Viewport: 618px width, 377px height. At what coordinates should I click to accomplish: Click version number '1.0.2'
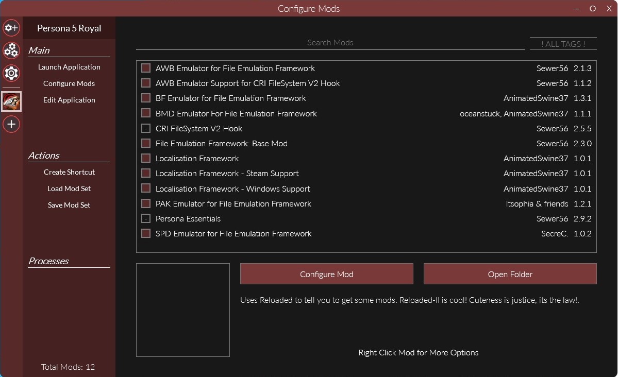coord(582,234)
